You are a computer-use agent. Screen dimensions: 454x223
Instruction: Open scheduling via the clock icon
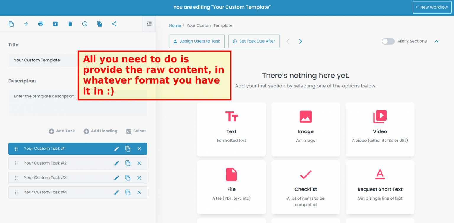(x=85, y=24)
